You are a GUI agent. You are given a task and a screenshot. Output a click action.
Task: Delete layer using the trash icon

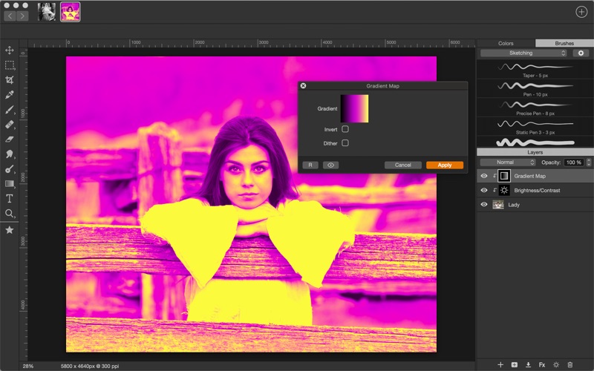pyautogui.click(x=570, y=364)
